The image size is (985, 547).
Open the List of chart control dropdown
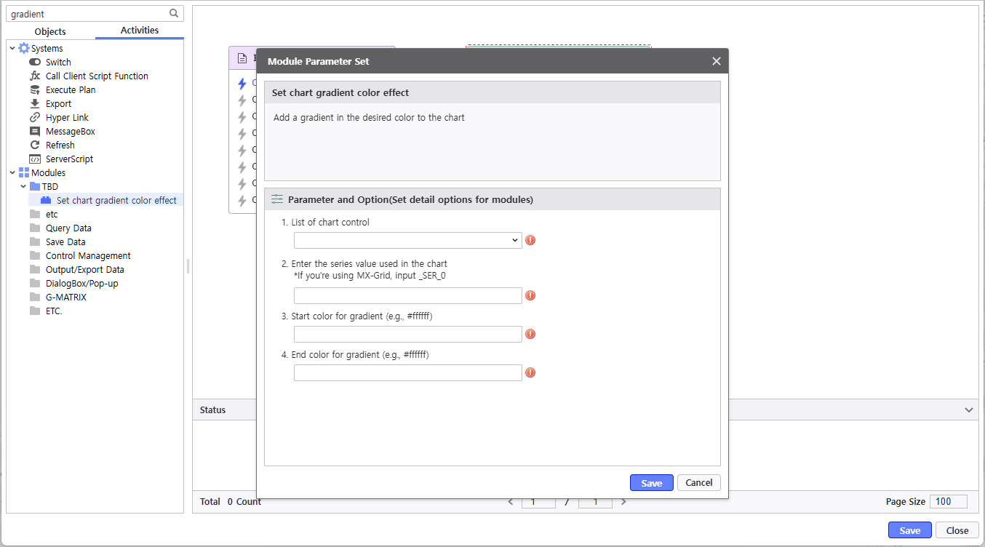tap(407, 240)
